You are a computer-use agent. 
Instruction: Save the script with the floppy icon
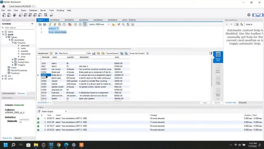(45, 24)
